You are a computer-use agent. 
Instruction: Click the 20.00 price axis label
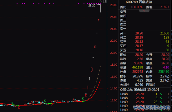coord(114,53)
